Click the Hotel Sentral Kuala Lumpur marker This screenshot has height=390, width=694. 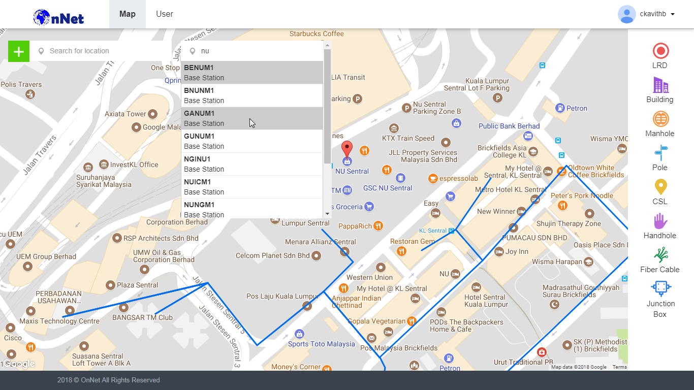(476, 287)
